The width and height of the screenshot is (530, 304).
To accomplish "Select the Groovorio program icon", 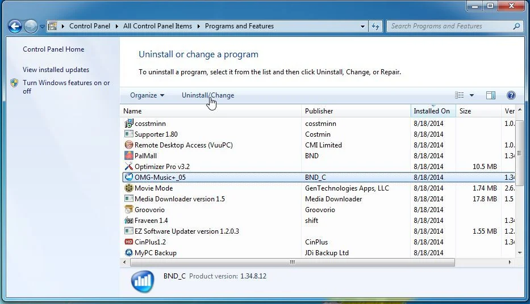I will [x=129, y=209].
